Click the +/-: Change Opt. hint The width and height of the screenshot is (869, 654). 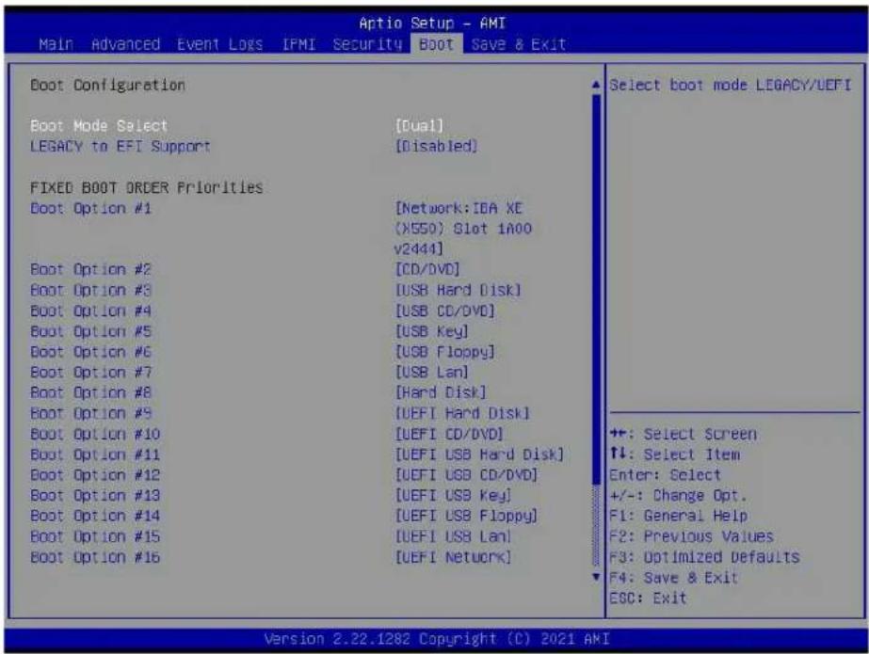pos(679,495)
